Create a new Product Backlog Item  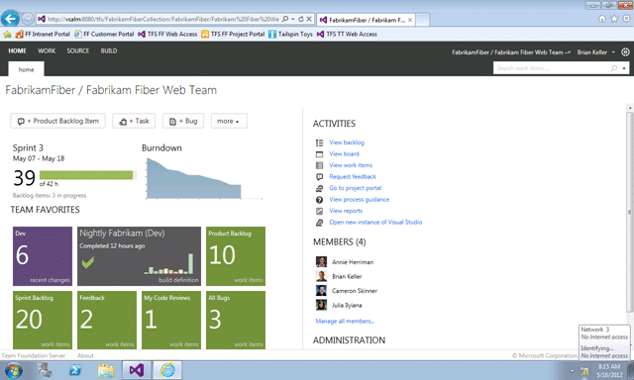tap(57, 121)
